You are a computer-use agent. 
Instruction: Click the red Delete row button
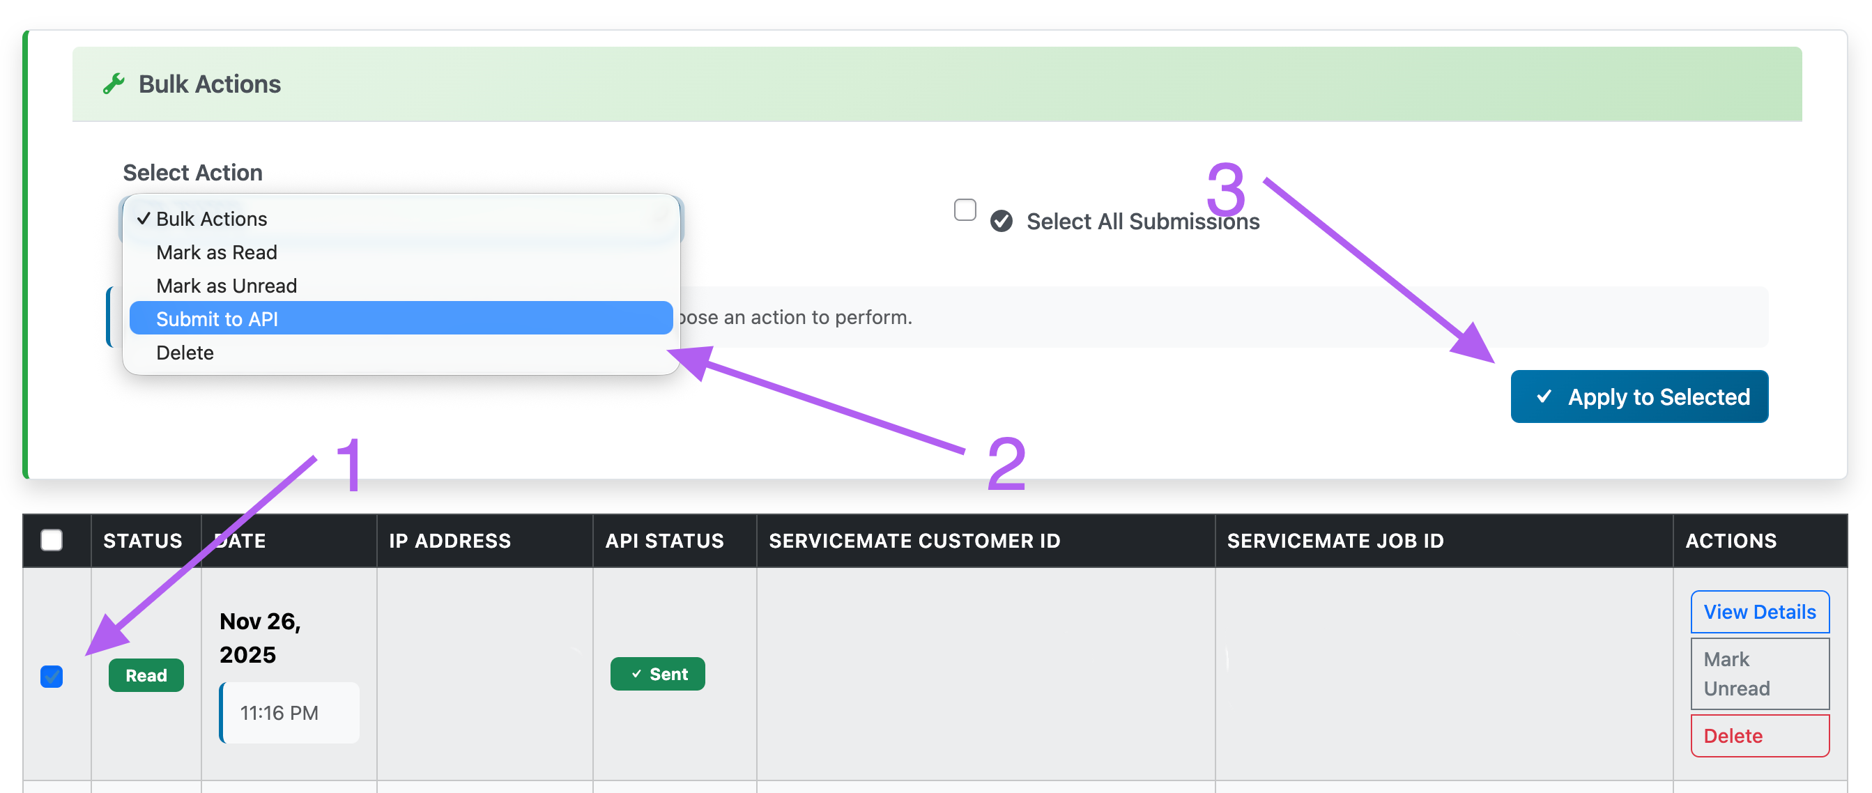[x=1759, y=736]
